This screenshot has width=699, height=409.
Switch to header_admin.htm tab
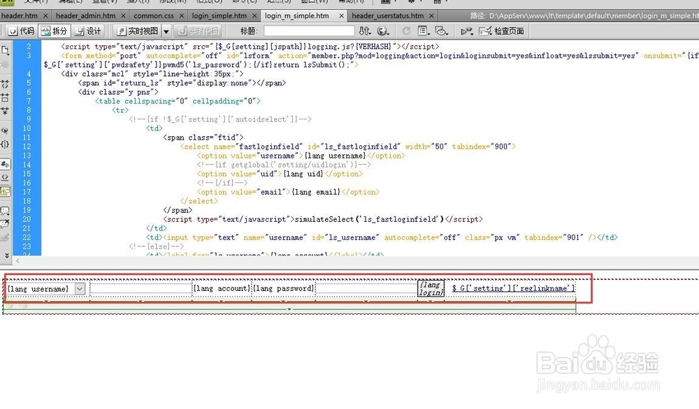85,15
